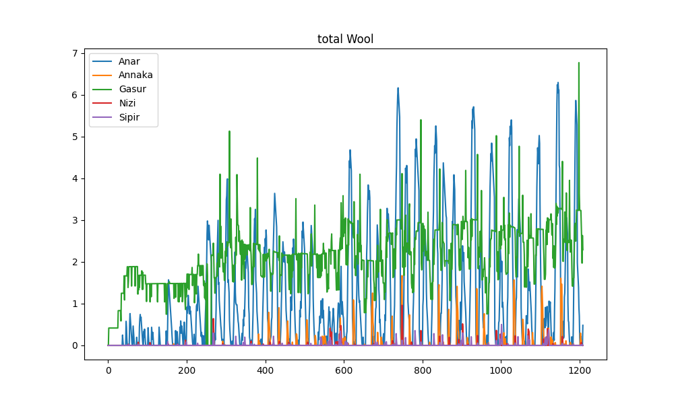Click the y-axis tick label 6
Screen dimensions: 674x404
pos(75,95)
